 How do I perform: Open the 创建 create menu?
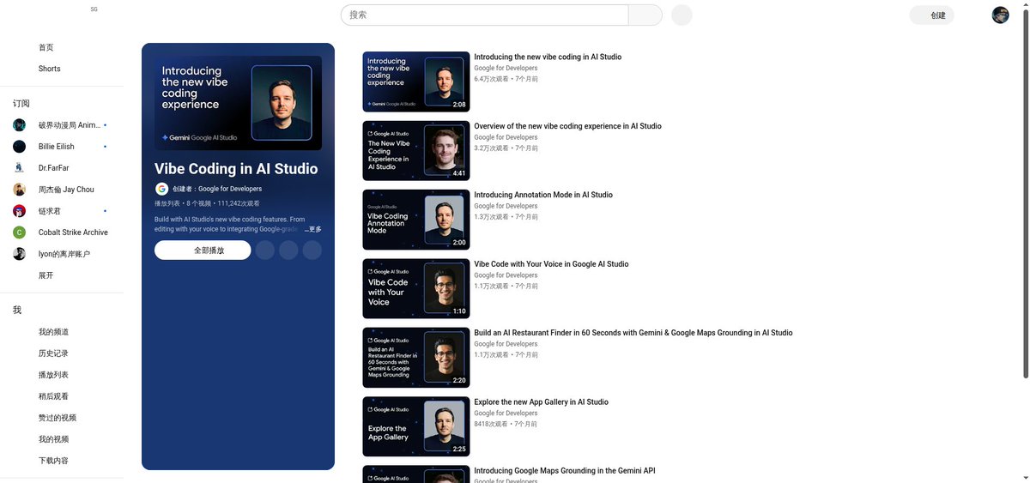pos(932,15)
